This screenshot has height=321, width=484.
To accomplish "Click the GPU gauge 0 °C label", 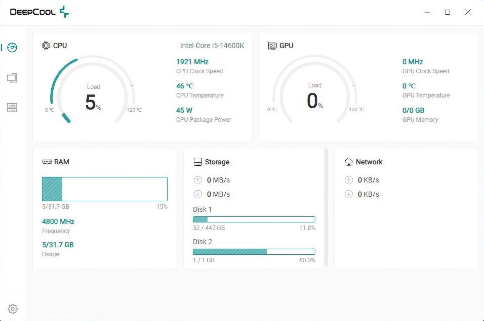I will (272, 110).
